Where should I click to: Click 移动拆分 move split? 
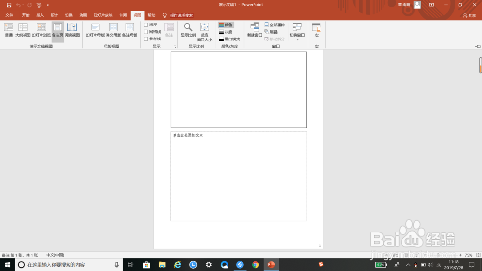[x=275, y=39]
